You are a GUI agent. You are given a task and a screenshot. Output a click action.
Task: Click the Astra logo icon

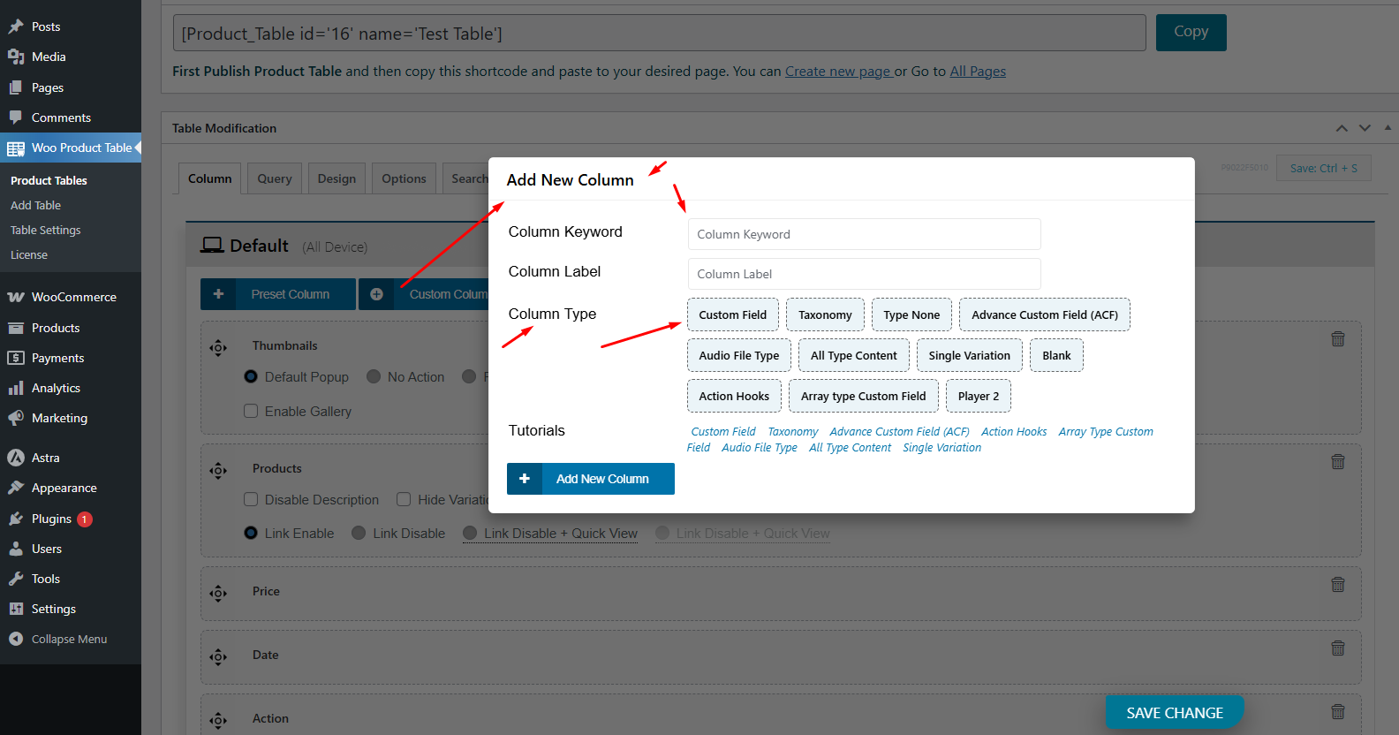tap(16, 458)
